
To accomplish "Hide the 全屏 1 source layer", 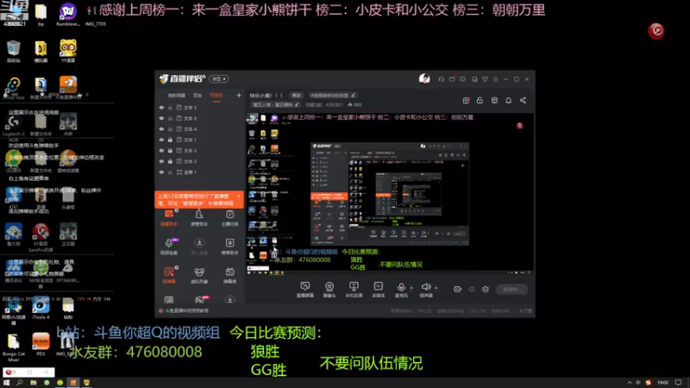I will click(x=161, y=172).
